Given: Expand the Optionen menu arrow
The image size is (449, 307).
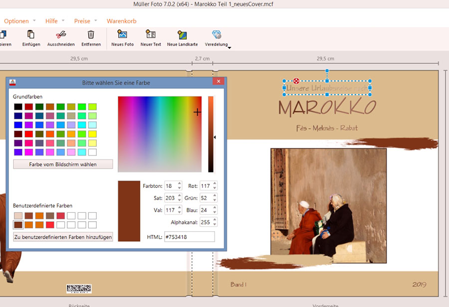Looking at the screenshot, I should pos(34,21).
